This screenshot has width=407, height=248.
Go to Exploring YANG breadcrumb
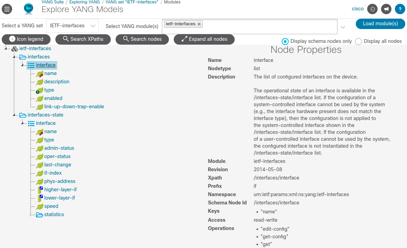tap(84, 2)
